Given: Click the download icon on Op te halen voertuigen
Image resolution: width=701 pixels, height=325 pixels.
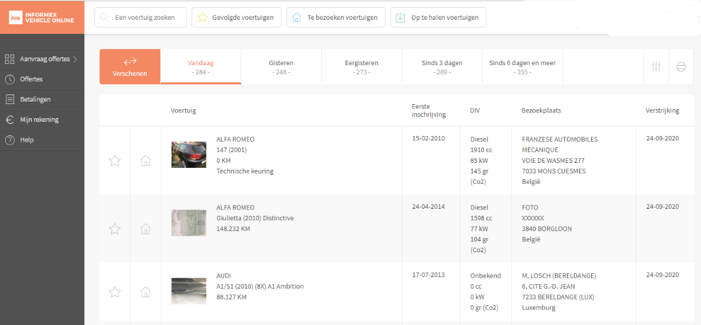Looking at the screenshot, I should pyautogui.click(x=400, y=17).
